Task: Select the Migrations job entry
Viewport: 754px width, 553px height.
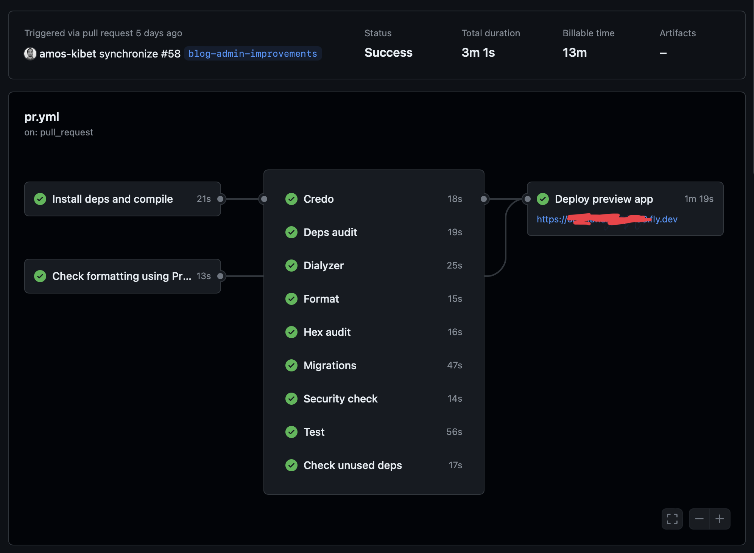Action: [x=330, y=365]
